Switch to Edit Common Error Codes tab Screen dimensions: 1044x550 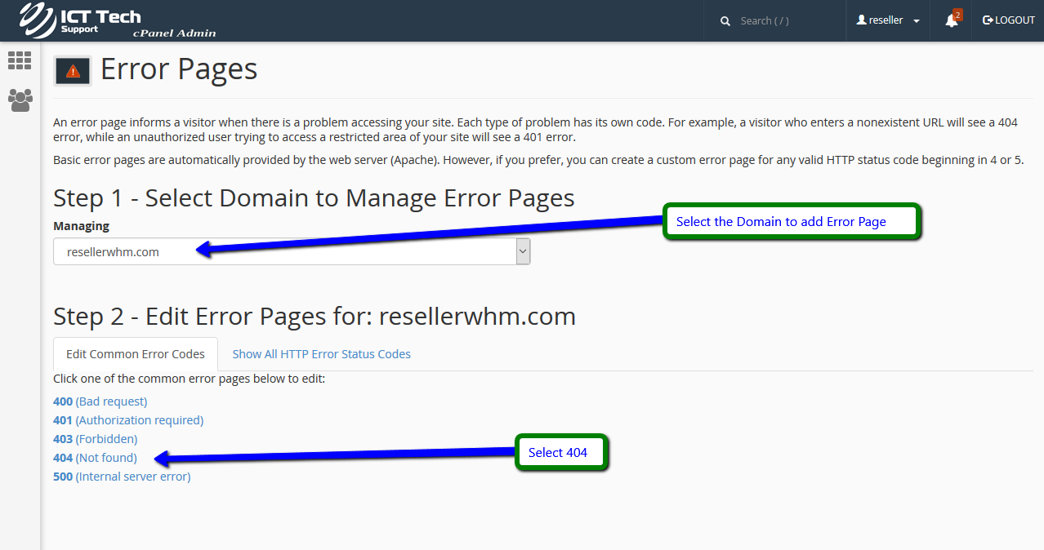(136, 354)
